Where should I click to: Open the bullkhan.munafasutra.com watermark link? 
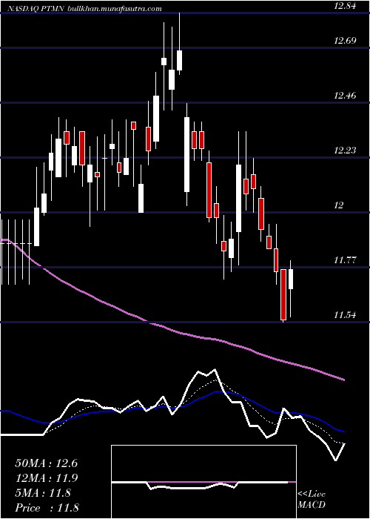tap(114, 9)
